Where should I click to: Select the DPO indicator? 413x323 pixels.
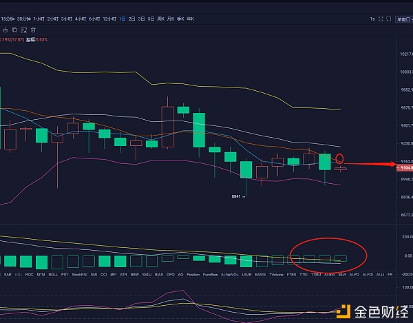click(171, 275)
